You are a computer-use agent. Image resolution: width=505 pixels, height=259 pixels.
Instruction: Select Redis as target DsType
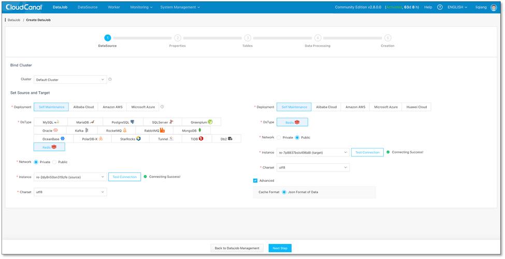pyautogui.click(x=292, y=122)
